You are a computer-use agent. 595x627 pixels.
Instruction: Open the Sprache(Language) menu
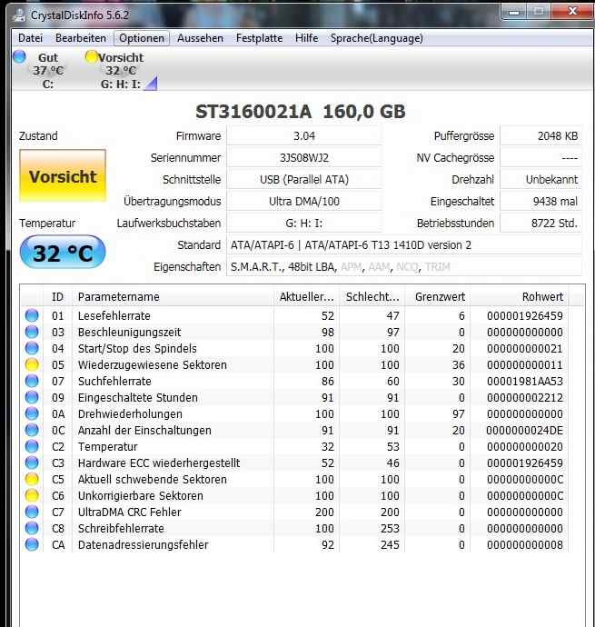(377, 38)
